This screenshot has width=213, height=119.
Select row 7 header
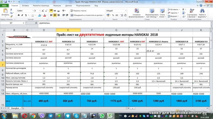(x=3, y=65)
